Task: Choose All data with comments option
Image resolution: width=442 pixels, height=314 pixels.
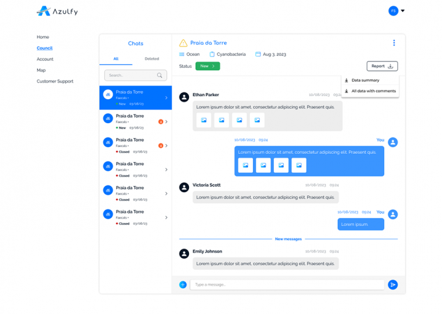Action: [x=370, y=91]
